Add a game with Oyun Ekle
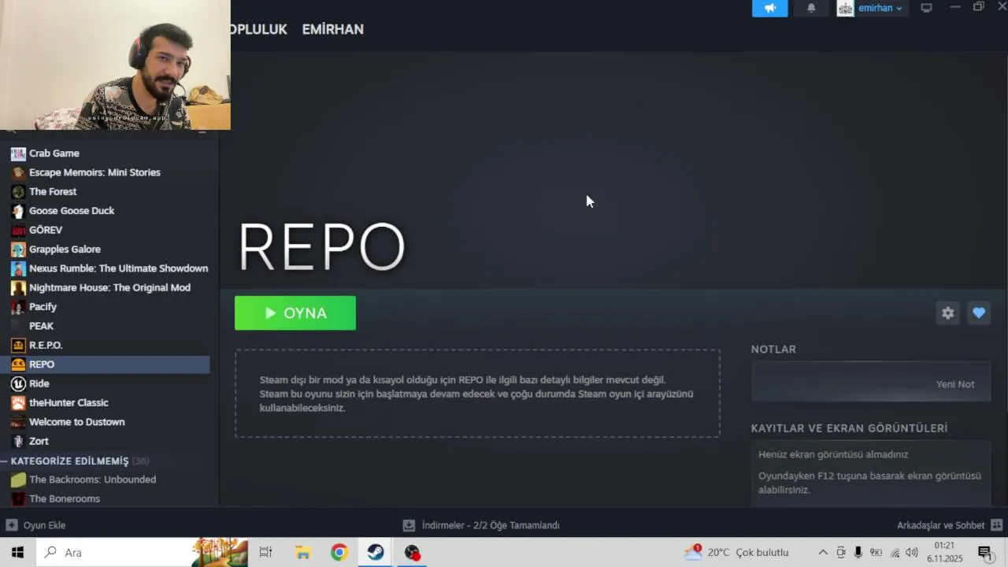The image size is (1008, 567). point(36,525)
